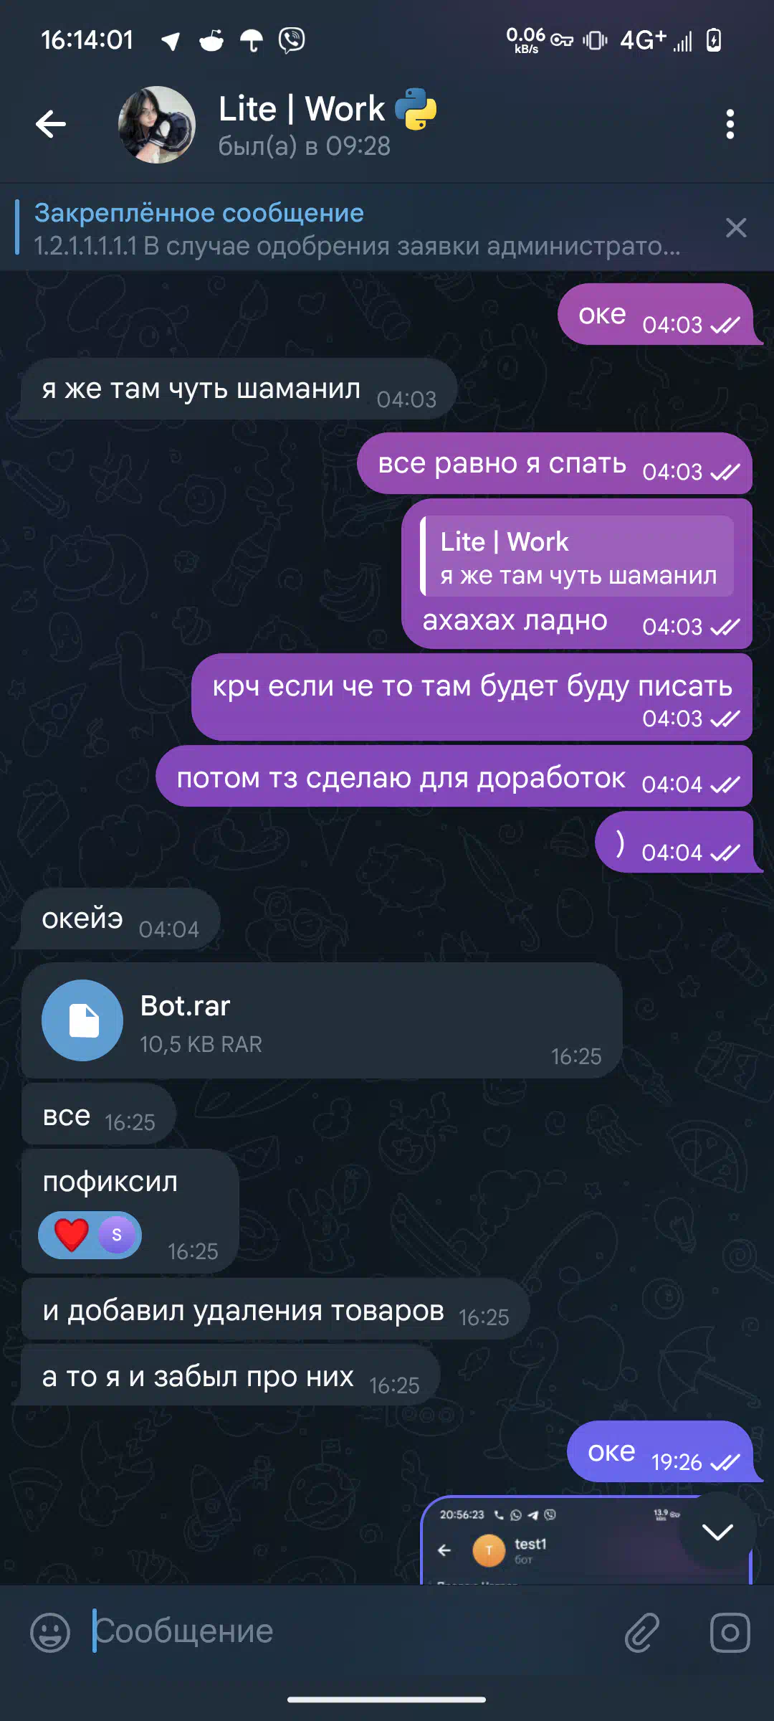The height and width of the screenshot is (1721, 774).
Task: Focus the Сообщение message input field
Action: [x=351, y=1631]
